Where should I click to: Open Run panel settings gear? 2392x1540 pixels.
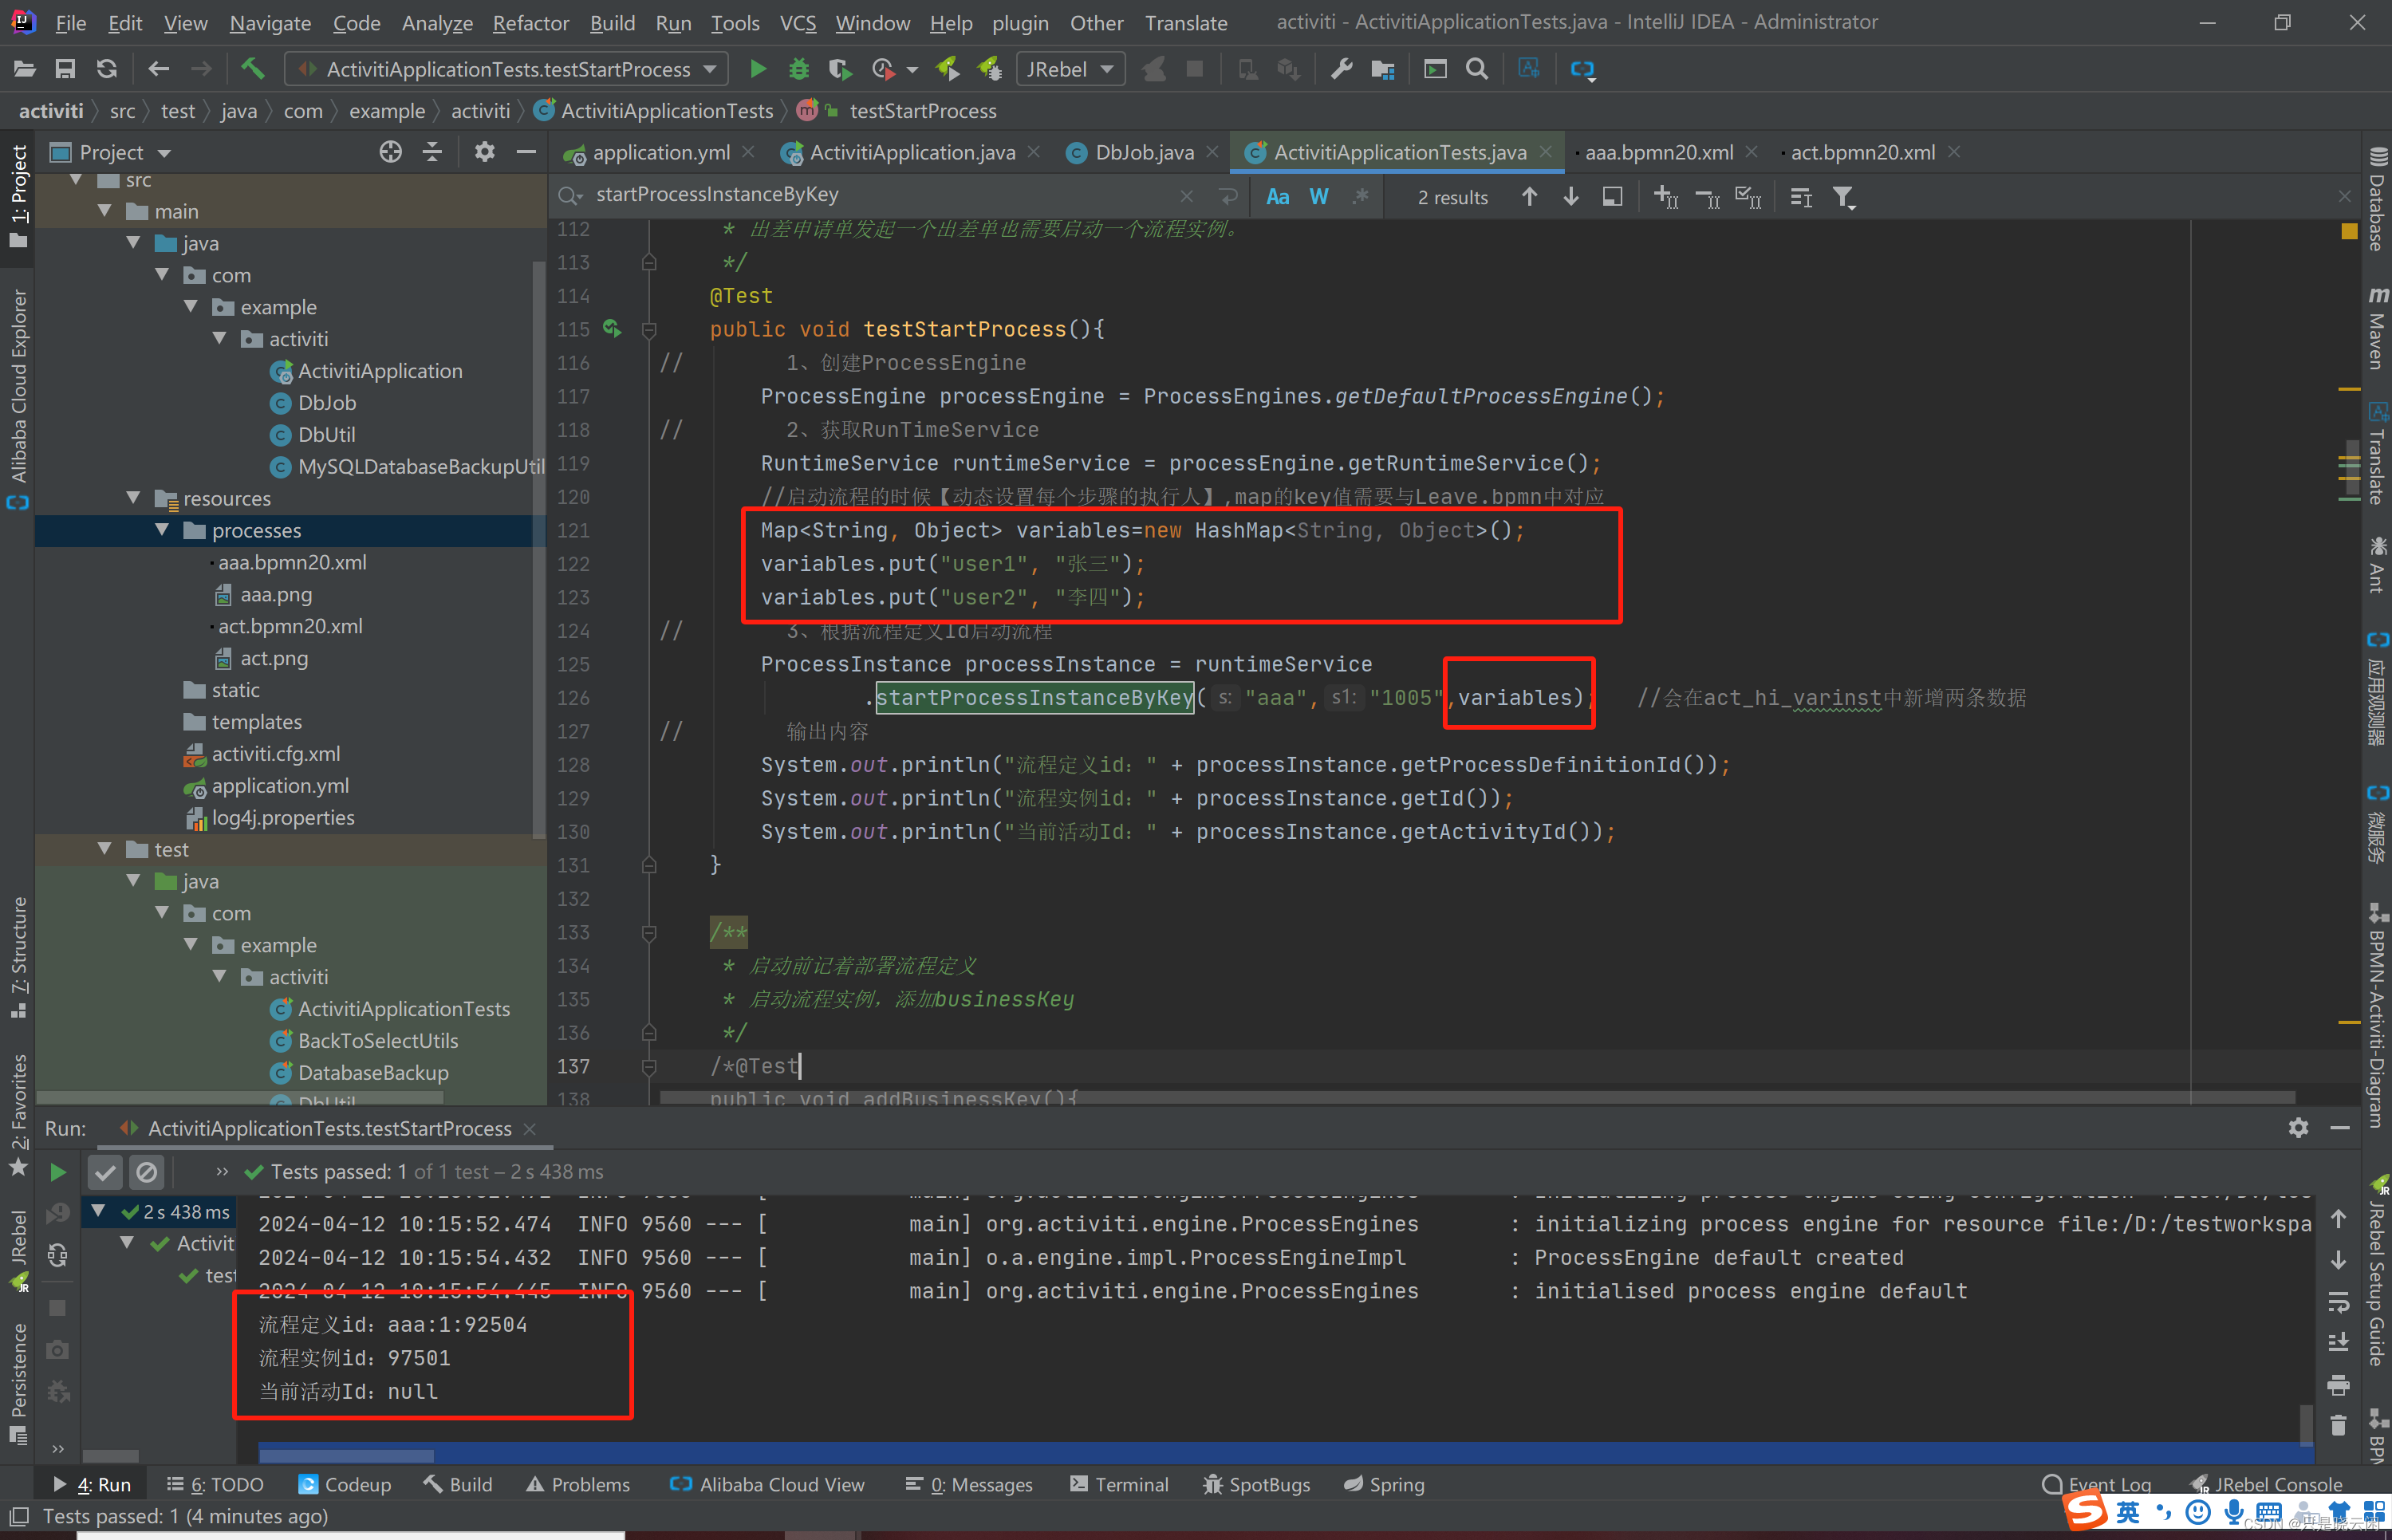coord(2298,1128)
